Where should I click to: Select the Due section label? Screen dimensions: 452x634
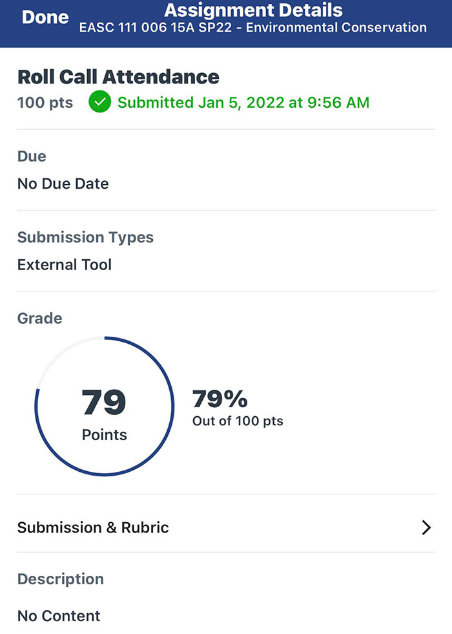tap(31, 156)
